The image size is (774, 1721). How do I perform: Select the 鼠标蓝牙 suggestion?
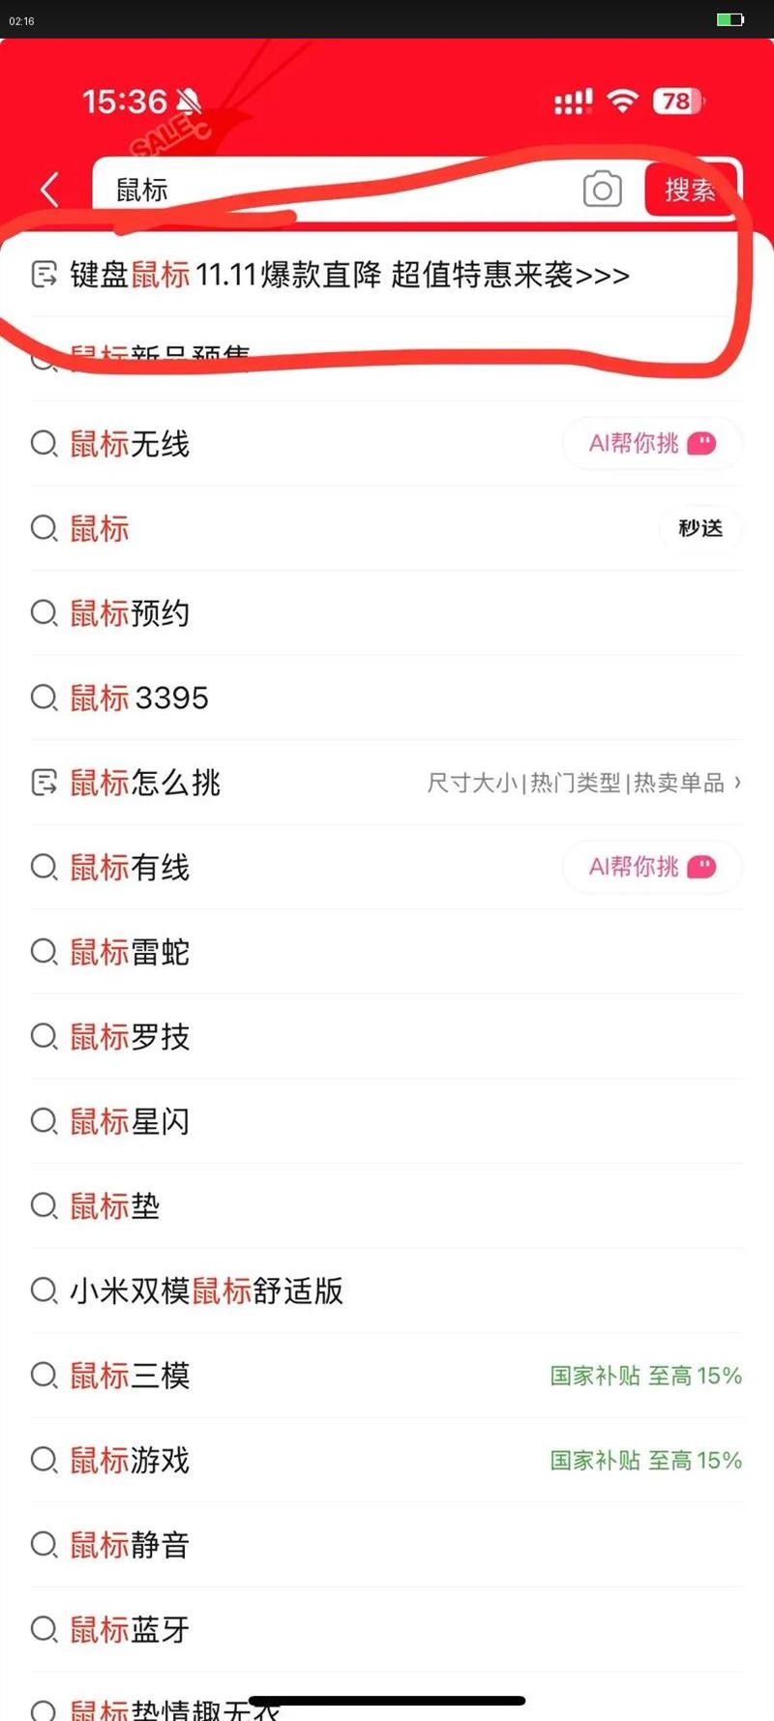(130, 1629)
